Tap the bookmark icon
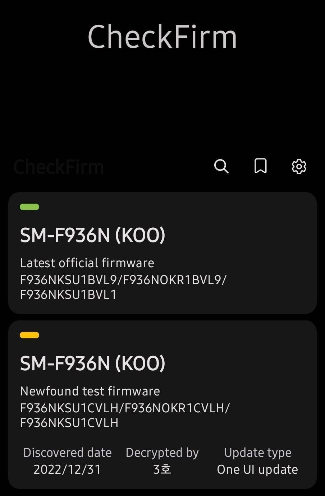The image size is (325, 496). (260, 166)
